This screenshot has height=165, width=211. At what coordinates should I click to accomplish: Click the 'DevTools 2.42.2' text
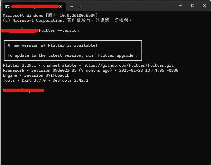[70, 80]
